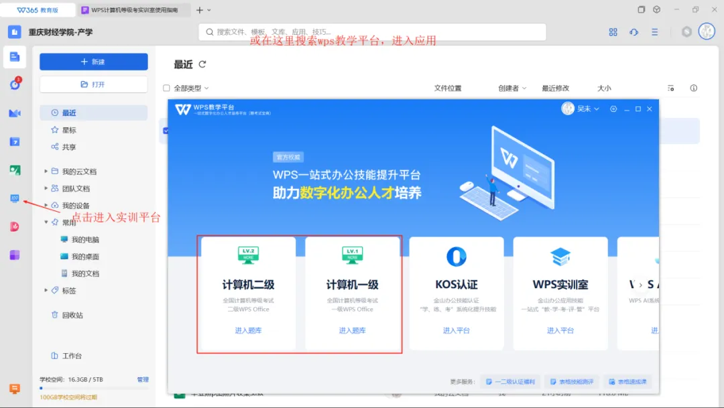The height and width of the screenshot is (408, 724).
Task: Open the new tab dropdown arrow beside plus
Action: (209, 10)
